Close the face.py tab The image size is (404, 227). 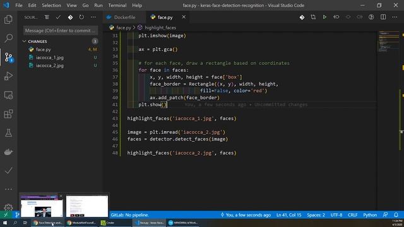point(184,17)
